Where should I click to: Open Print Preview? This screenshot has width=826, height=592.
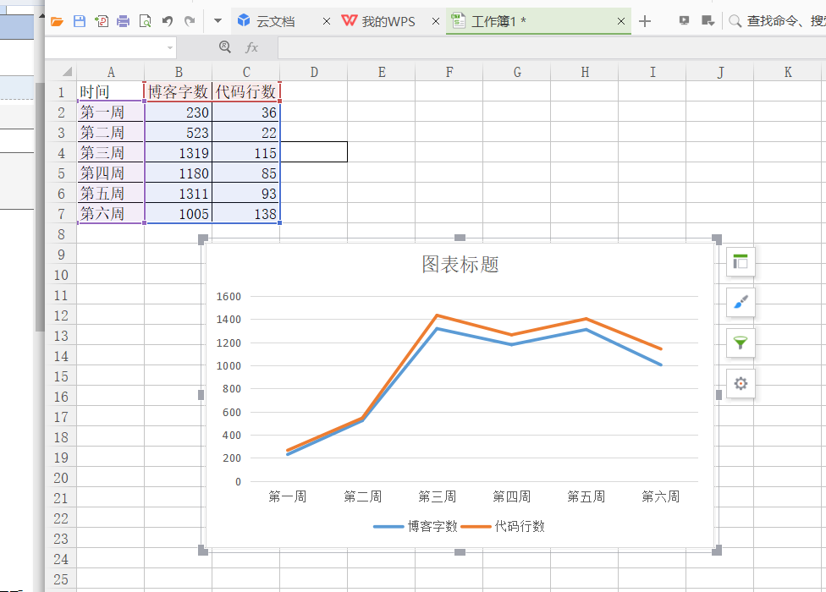[x=145, y=22]
